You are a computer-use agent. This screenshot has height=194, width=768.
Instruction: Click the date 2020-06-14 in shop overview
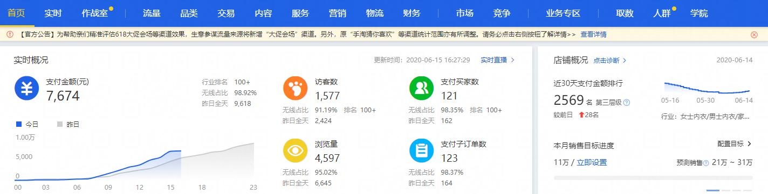[x=735, y=60]
